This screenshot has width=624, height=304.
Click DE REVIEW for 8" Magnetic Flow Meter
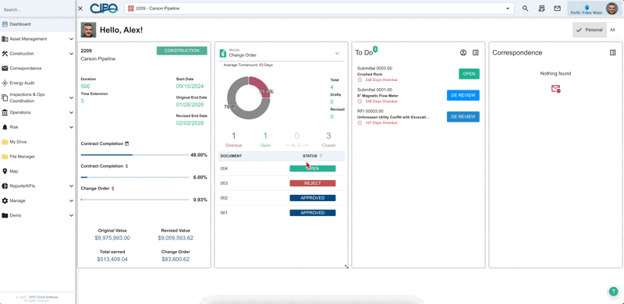pos(463,96)
